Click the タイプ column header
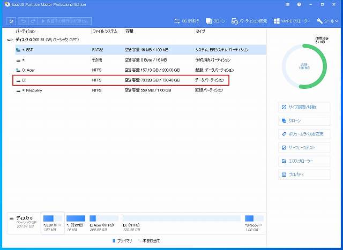This screenshot has height=250, width=343. click(200, 31)
